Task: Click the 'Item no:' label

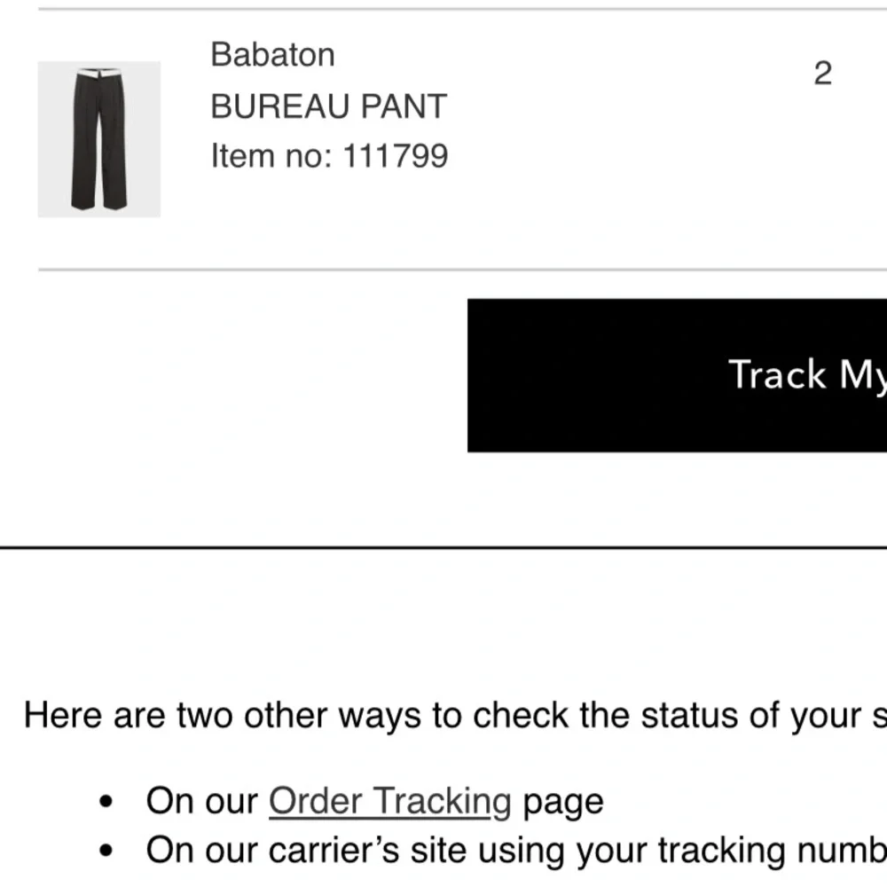Action: 271,157
